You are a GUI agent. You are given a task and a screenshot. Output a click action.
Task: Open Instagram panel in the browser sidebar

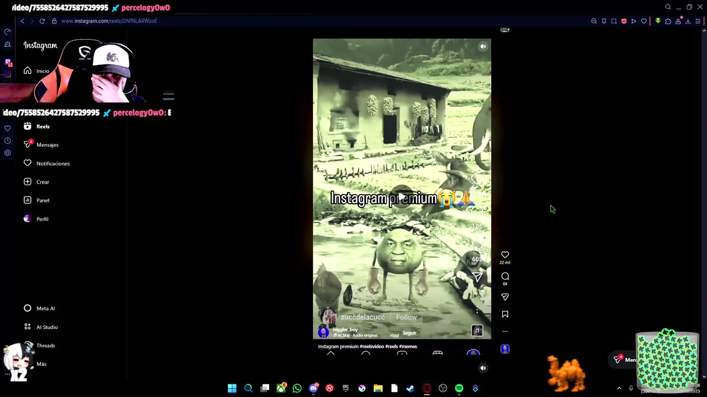[8, 74]
